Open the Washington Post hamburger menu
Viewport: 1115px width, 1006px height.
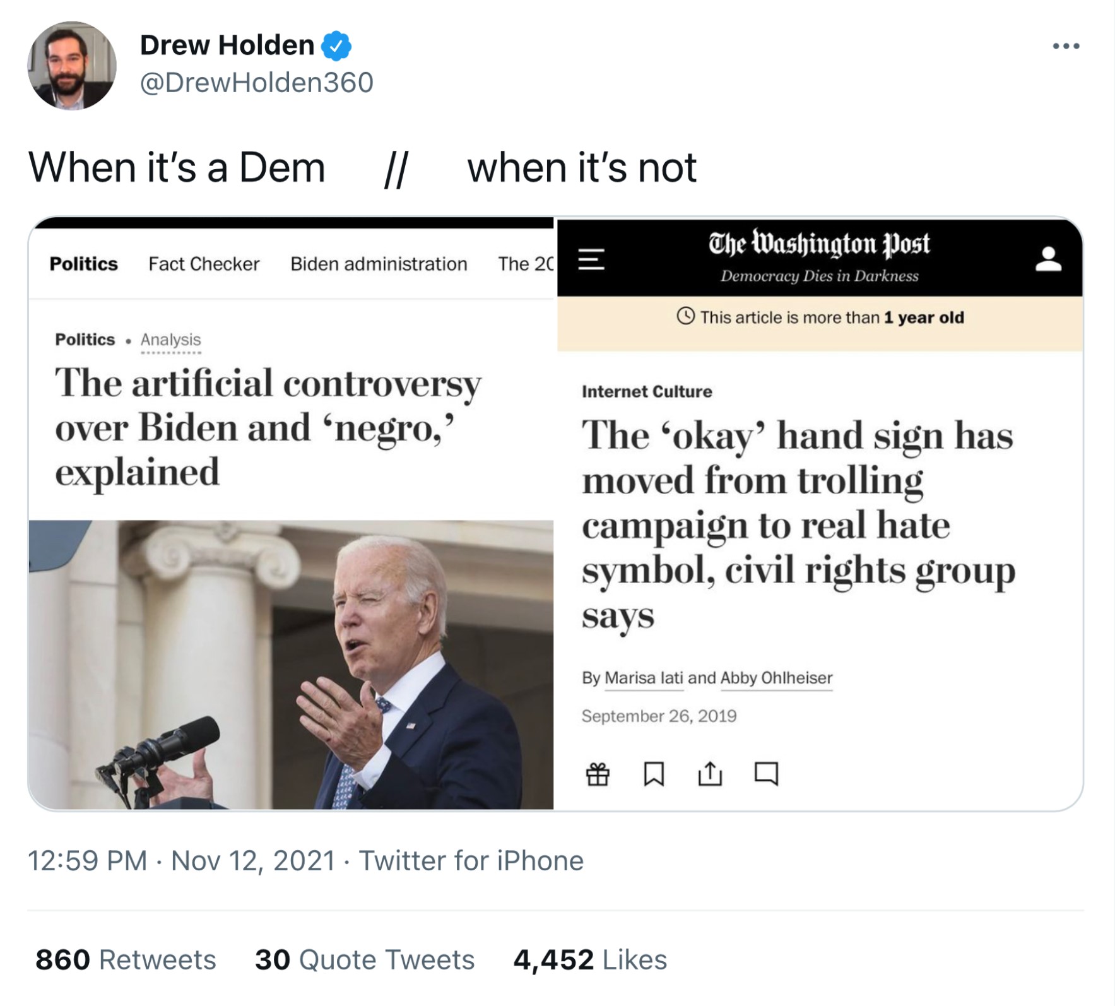tap(591, 259)
